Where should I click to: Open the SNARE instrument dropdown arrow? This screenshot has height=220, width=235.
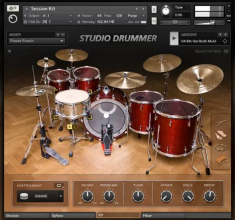[61, 196]
